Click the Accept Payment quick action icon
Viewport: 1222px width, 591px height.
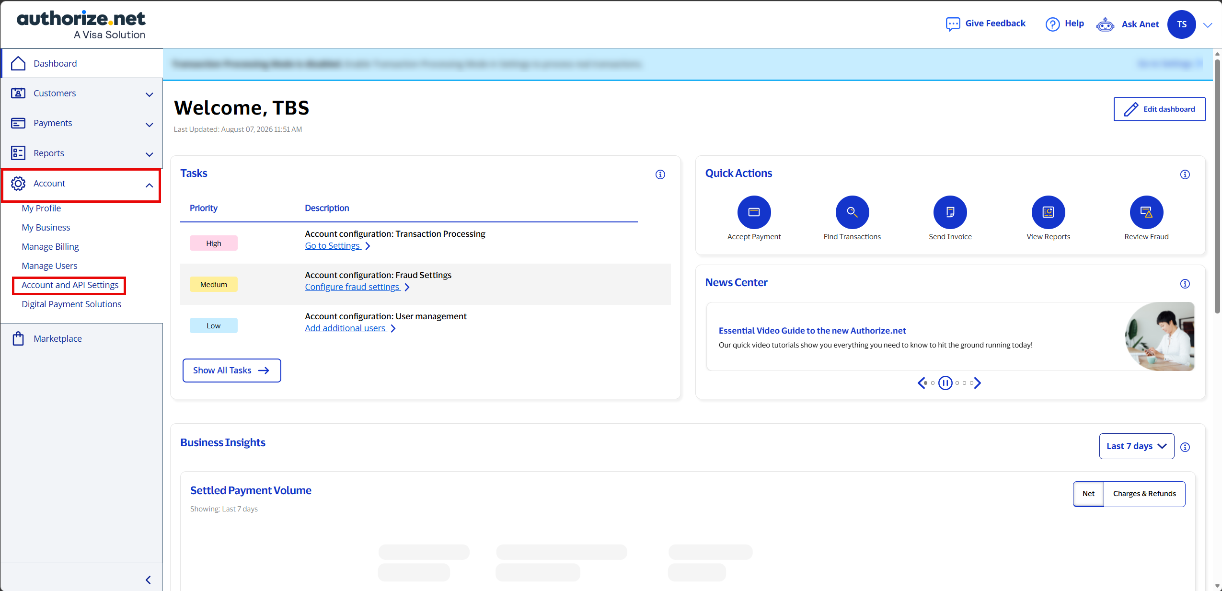click(x=754, y=212)
